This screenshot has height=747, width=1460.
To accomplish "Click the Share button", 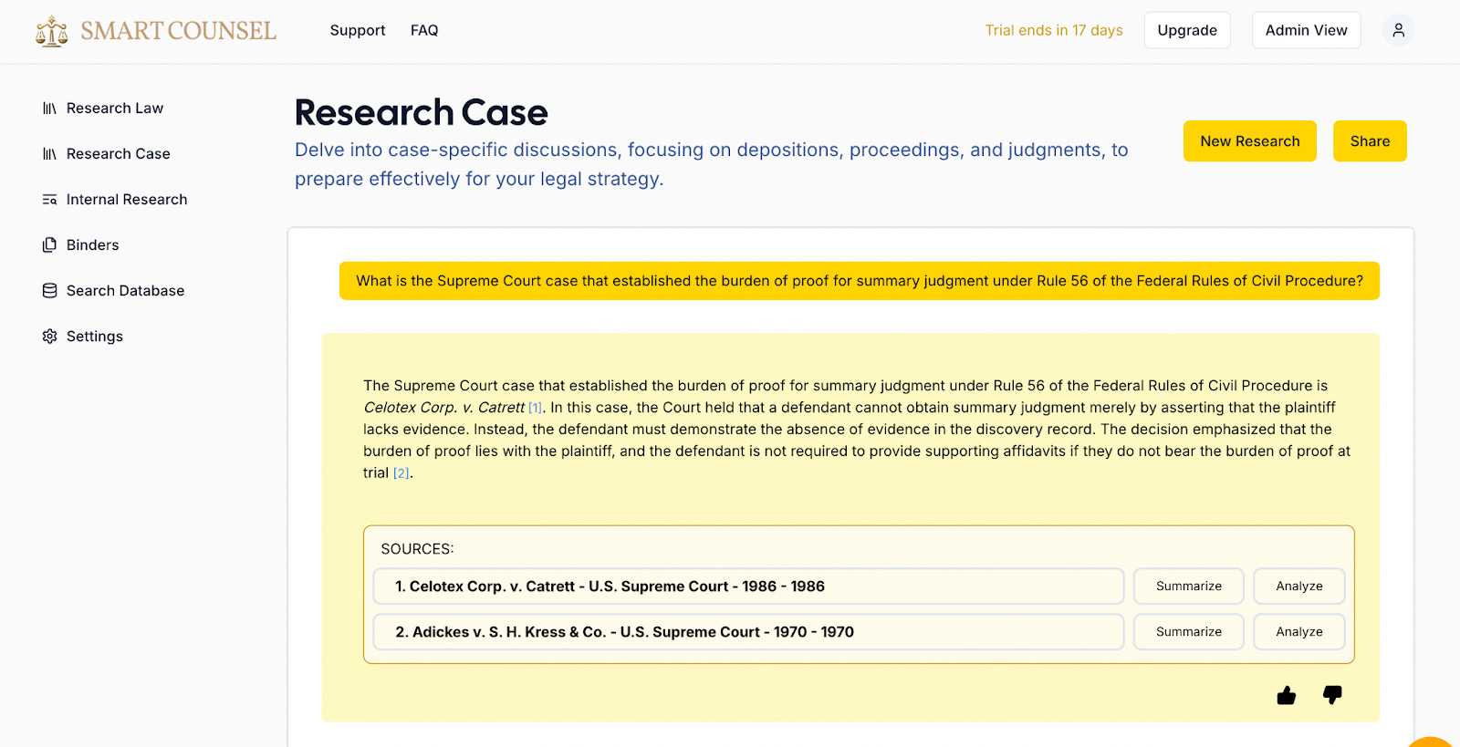I will [x=1370, y=141].
